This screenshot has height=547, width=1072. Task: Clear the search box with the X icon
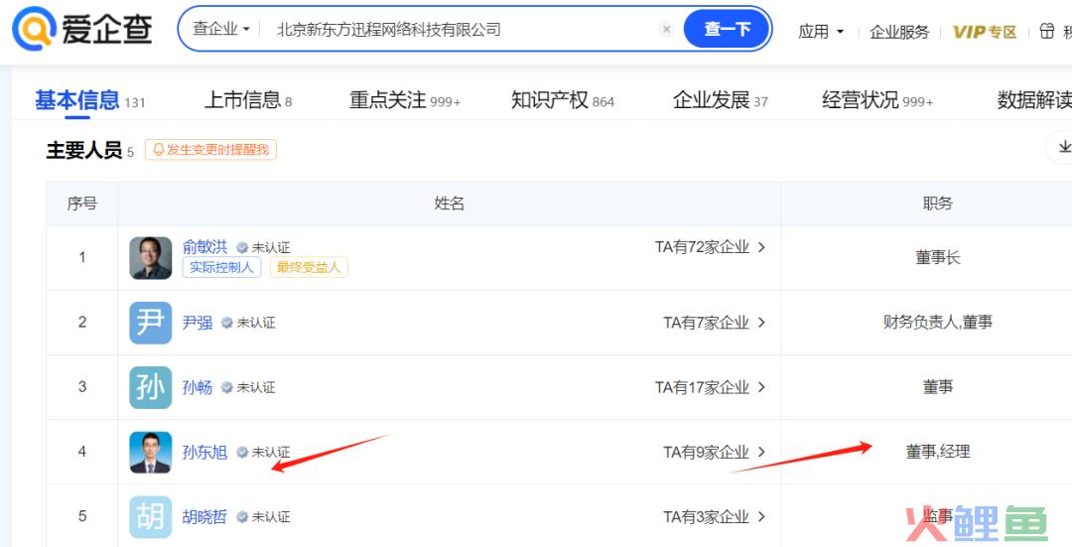[667, 30]
